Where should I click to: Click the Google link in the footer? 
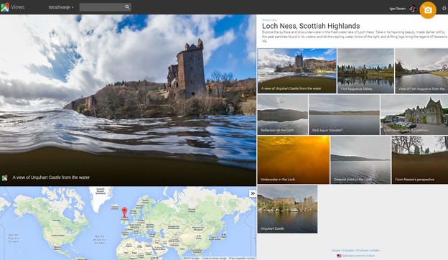pos(336,250)
